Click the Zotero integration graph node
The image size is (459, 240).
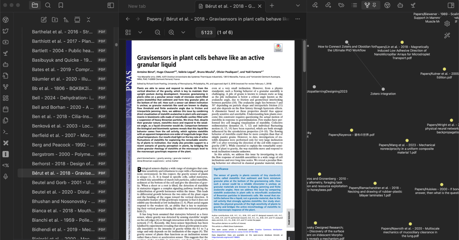coord(383,89)
